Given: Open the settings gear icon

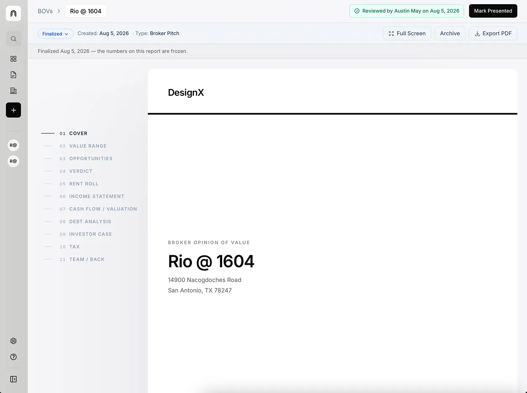Looking at the screenshot, I should click(x=13, y=341).
